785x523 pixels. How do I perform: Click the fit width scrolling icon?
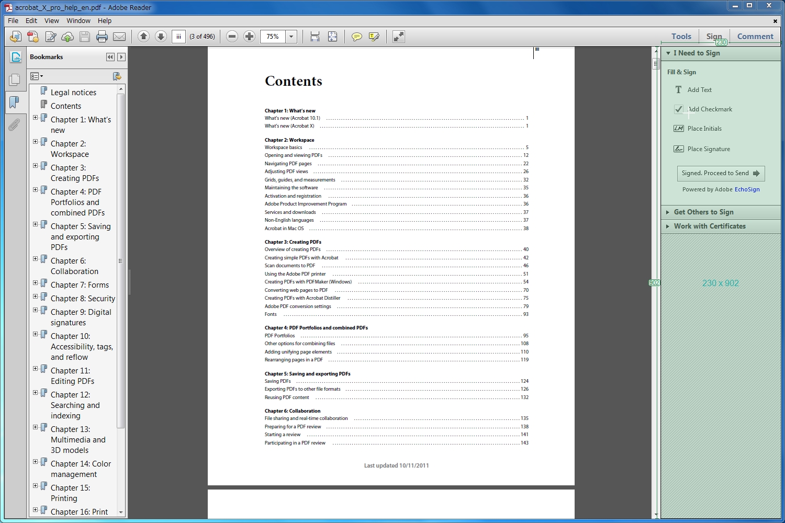[315, 37]
